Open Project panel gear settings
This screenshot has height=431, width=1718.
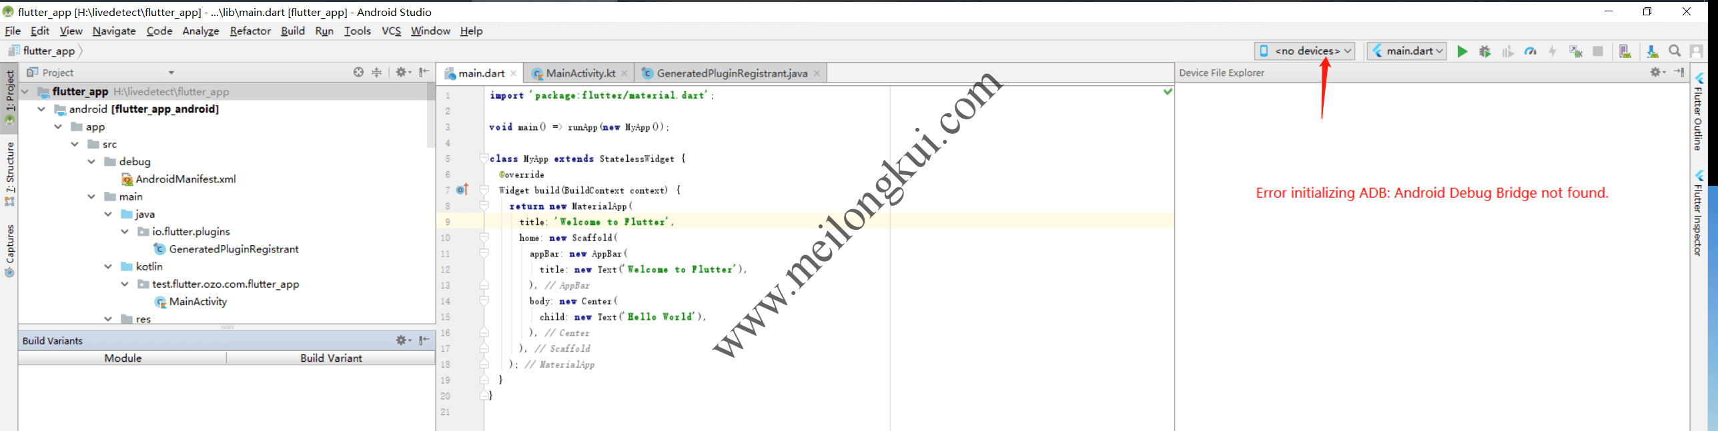click(403, 72)
